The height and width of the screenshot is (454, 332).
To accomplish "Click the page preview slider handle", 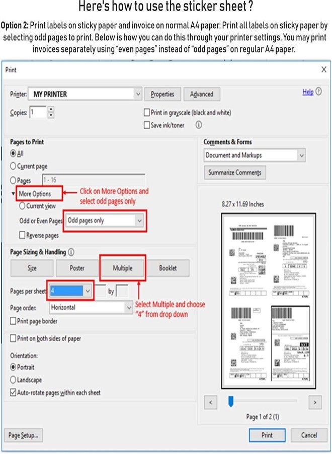I will [x=231, y=401].
